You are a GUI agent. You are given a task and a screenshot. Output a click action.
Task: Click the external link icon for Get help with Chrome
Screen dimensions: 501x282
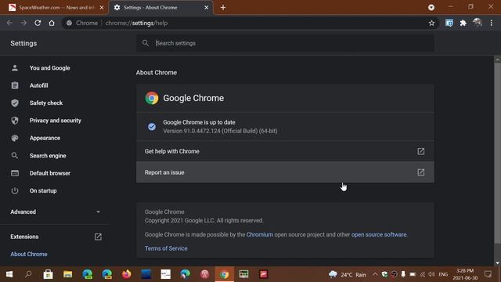pyautogui.click(x=421, y=151)
